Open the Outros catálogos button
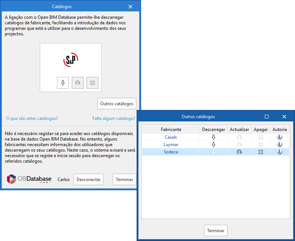295x241 pixels. [117, 104]
